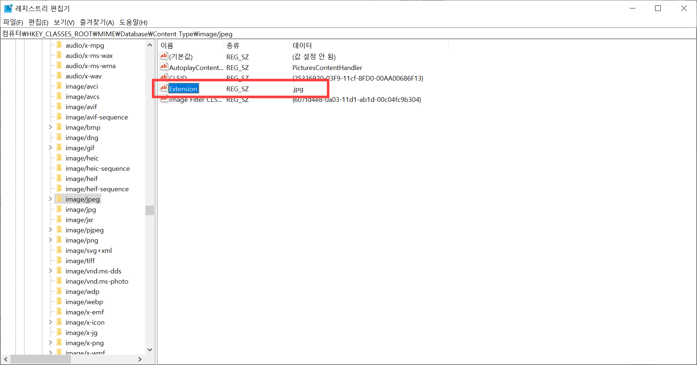Click the folder icon beside image/jpeg
This screenshot has width=697, height=365.
(x=59, y=199)
